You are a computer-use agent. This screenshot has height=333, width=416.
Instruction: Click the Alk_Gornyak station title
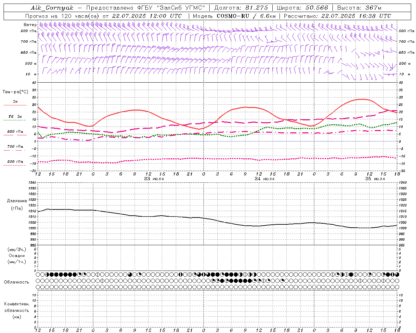point(52,8)
